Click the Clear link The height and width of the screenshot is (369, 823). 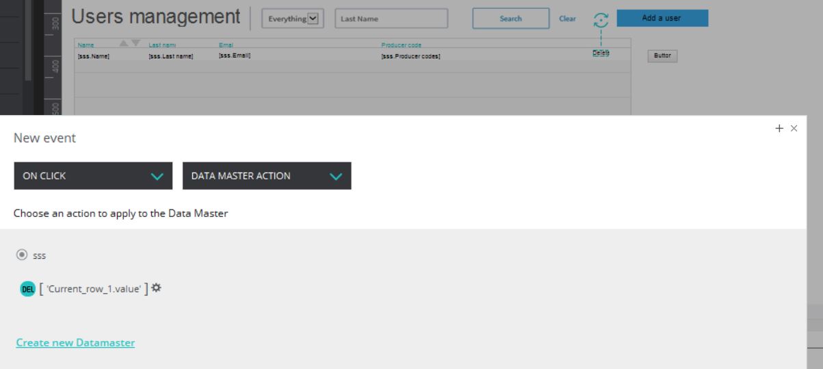pyautogui.click(x=567, y=18)
